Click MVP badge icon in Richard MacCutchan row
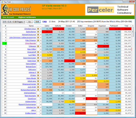Viewport: 136px width, 118px height. coord(38,90)
